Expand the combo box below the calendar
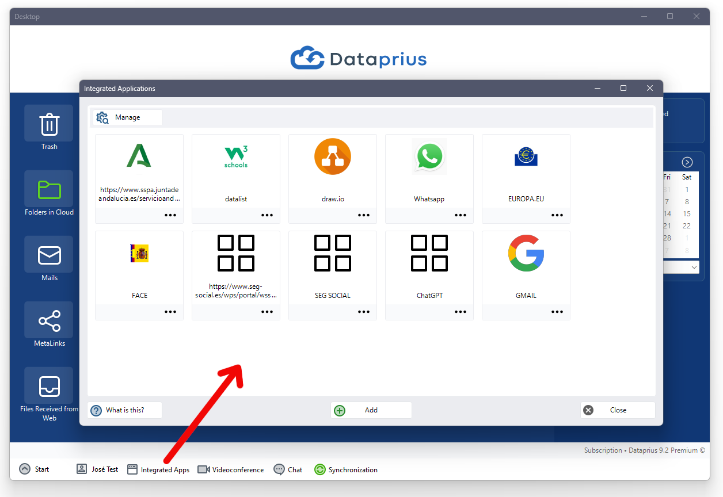 (x=694, y=267)
